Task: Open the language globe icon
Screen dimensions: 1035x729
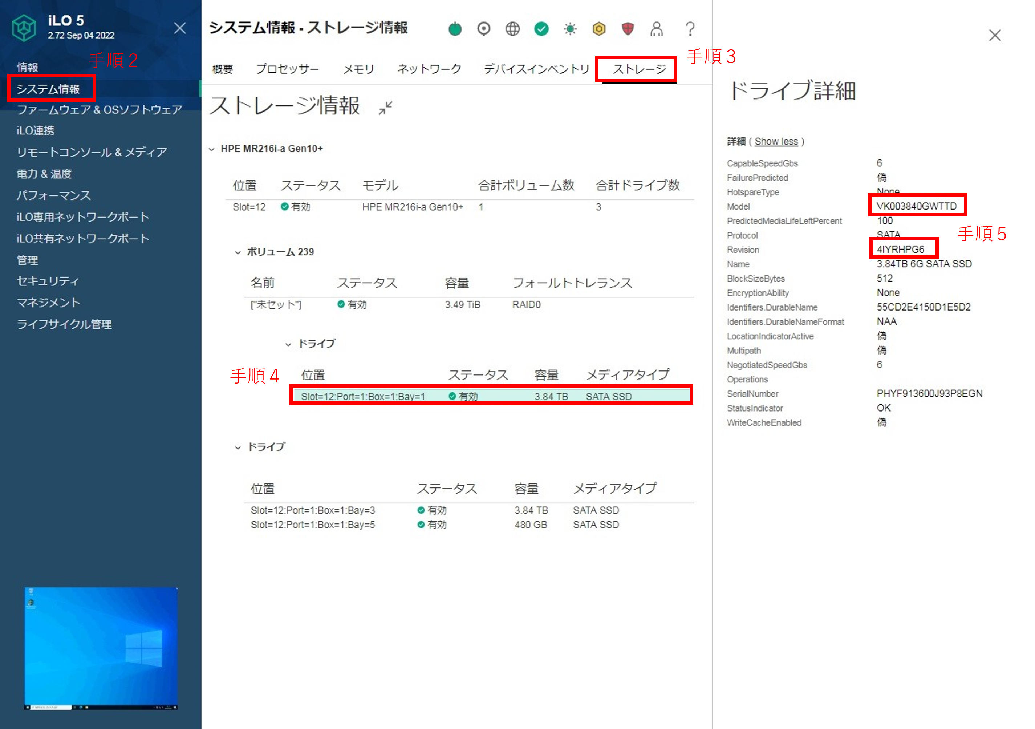Action: [512, 29]
